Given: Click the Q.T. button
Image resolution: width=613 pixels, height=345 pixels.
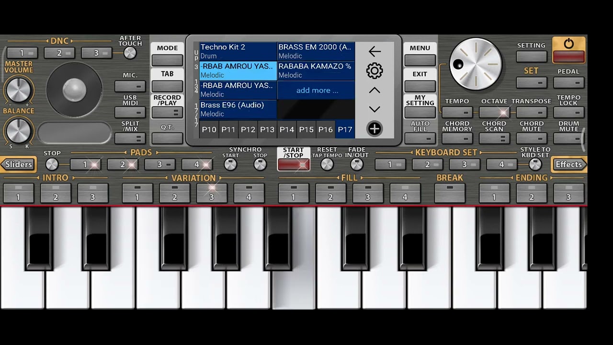Looking at the screenshot, I should pos(167,138).
